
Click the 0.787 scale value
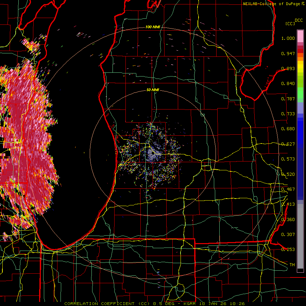point(288,99)
